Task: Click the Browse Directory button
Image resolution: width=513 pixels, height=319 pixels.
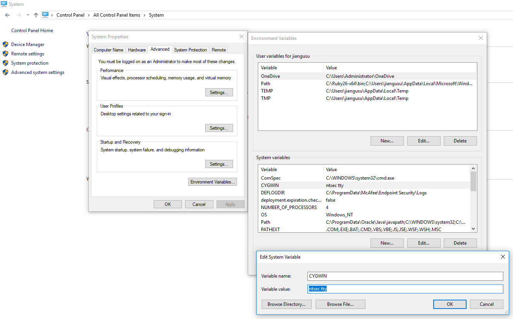Action: [286, 304]
